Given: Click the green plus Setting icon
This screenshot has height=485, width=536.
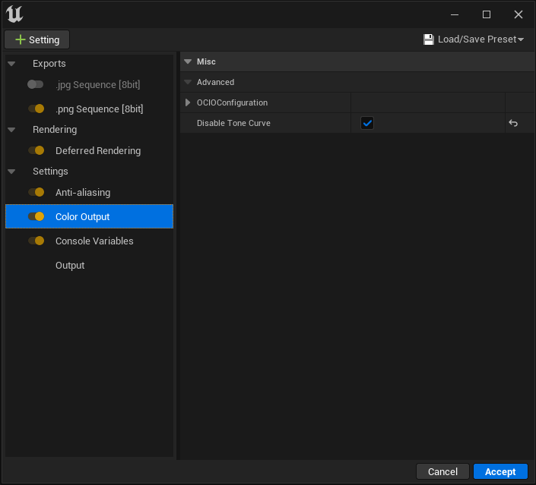Looking at the screenshot, I should pos(20,39).
